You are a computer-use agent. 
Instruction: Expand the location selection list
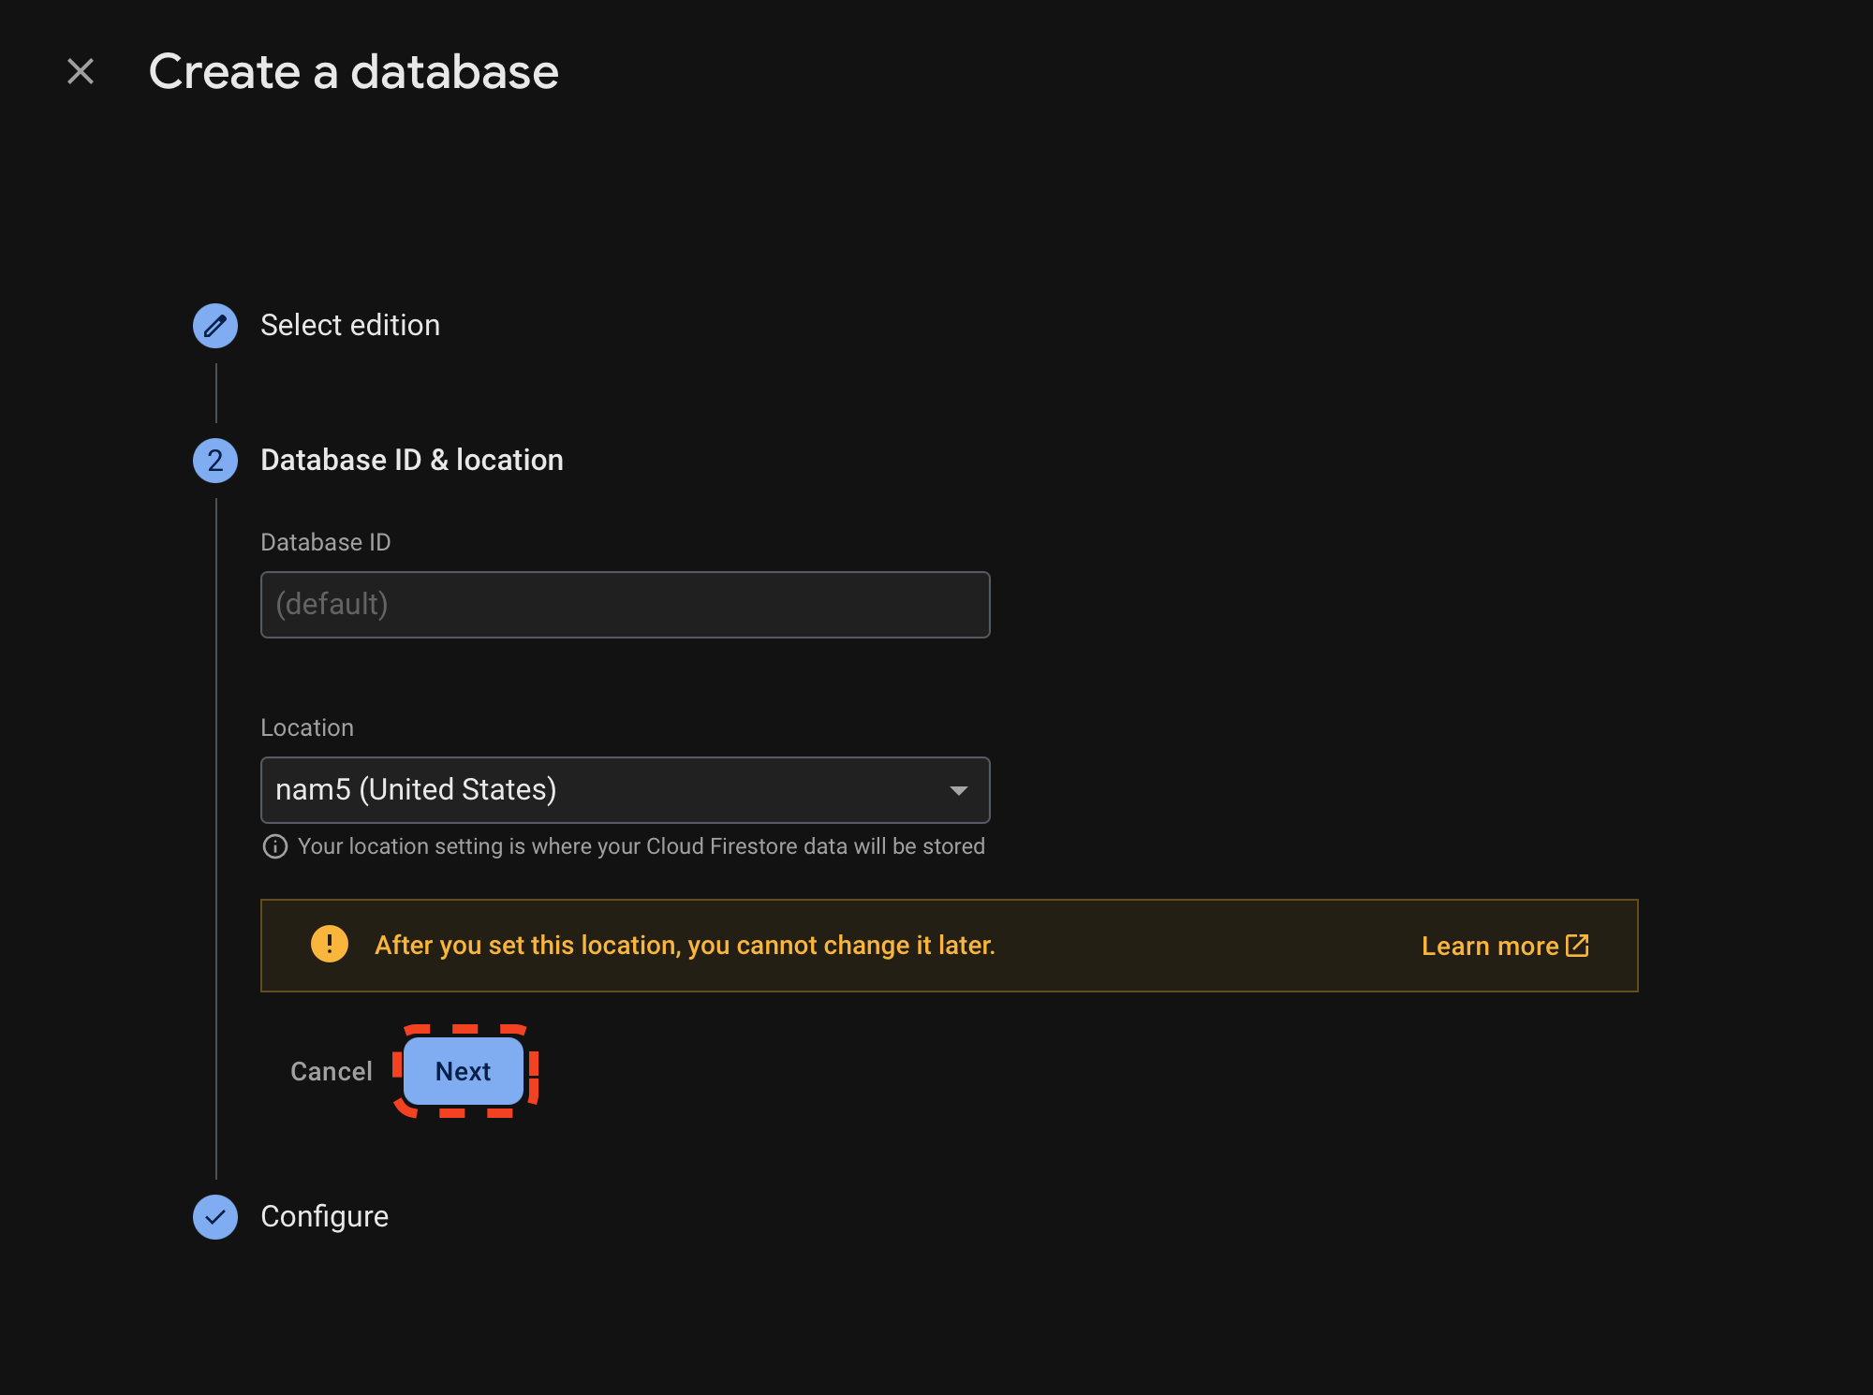(x=625, y=790)
